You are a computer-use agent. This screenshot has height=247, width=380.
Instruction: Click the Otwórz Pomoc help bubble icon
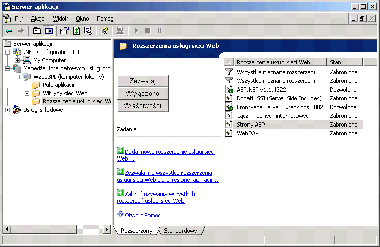pos(120,214)
